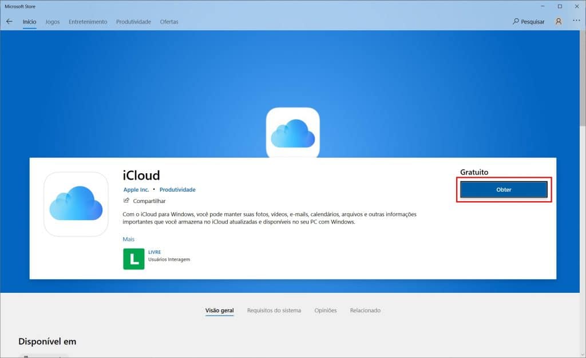This screenshot has height=358, width=586.
Task: Select Requisitos do sistema tab
Action: [274, 310]
